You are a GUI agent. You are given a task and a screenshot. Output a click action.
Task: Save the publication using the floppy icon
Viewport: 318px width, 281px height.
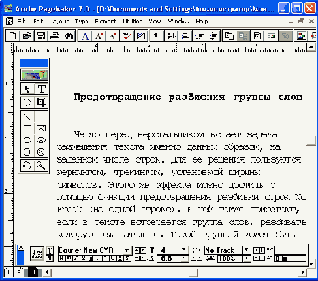point(40,36)
